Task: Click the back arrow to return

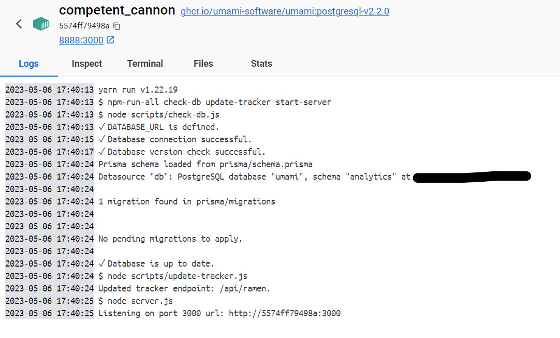Action: (x=19, y=24)
